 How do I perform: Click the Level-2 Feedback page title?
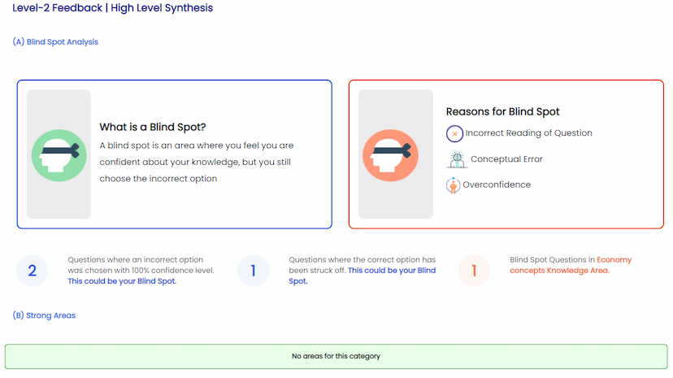coord(112,8)
